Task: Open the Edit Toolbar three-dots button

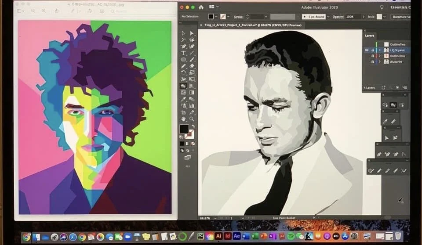Action: pyautogui.click(x=188, y=166)
